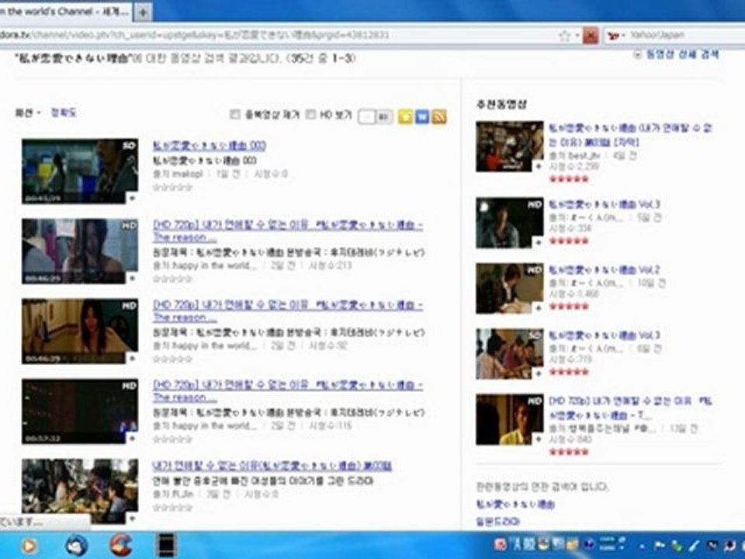Screen dimensions: 745x559
Task: Click the icon beside '동영상 상세 검색'
Action: 638,54
